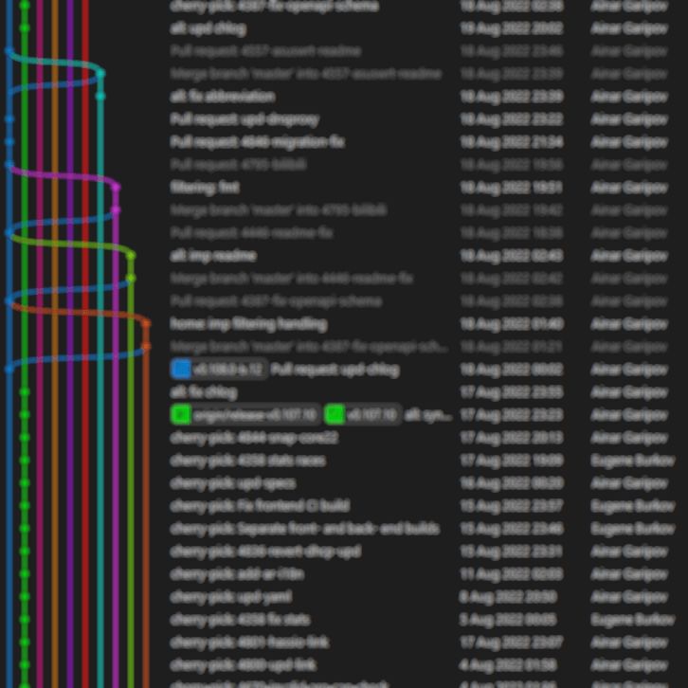Click orange graph node on 'home: imp filtering handling' row
688x688 pixels.
click(146, 324)
